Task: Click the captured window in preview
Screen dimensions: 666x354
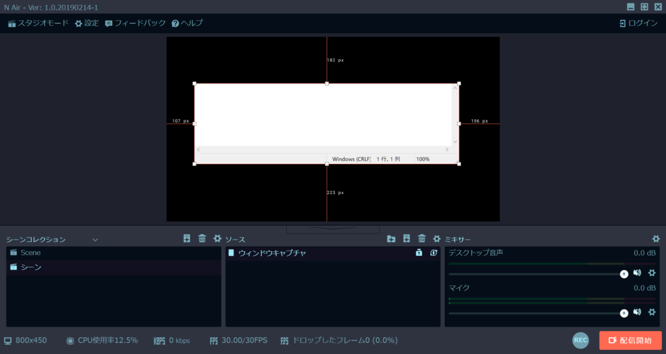Action: tap(326, 124)
